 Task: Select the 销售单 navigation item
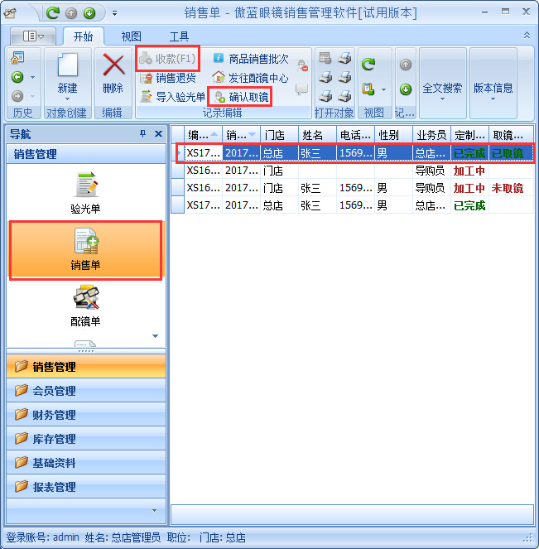click(85, 249)
